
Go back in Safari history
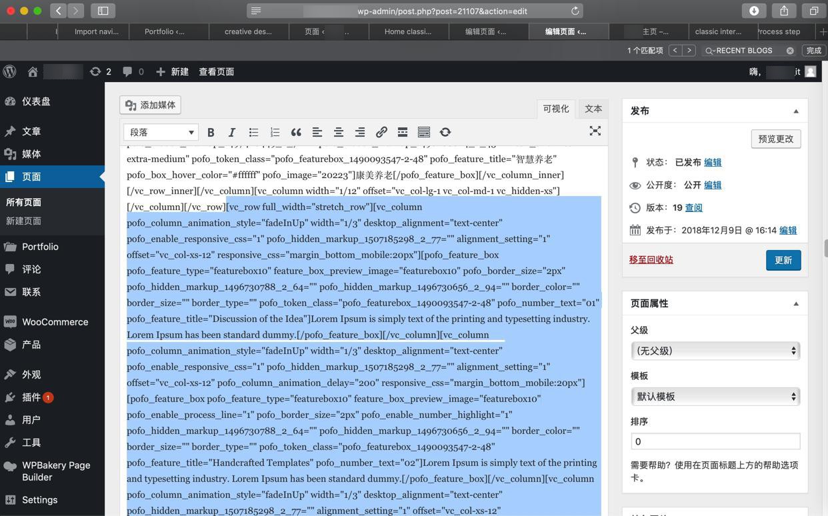tap(58, 11)
